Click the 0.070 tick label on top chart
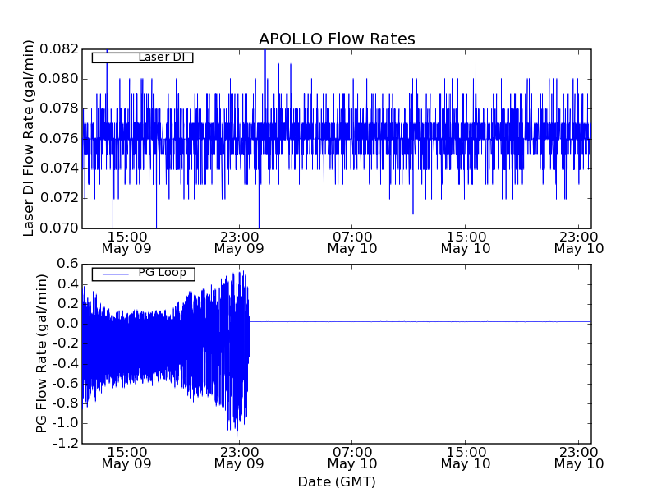Screen dimensions: 657x493 [x=59, y=228]
